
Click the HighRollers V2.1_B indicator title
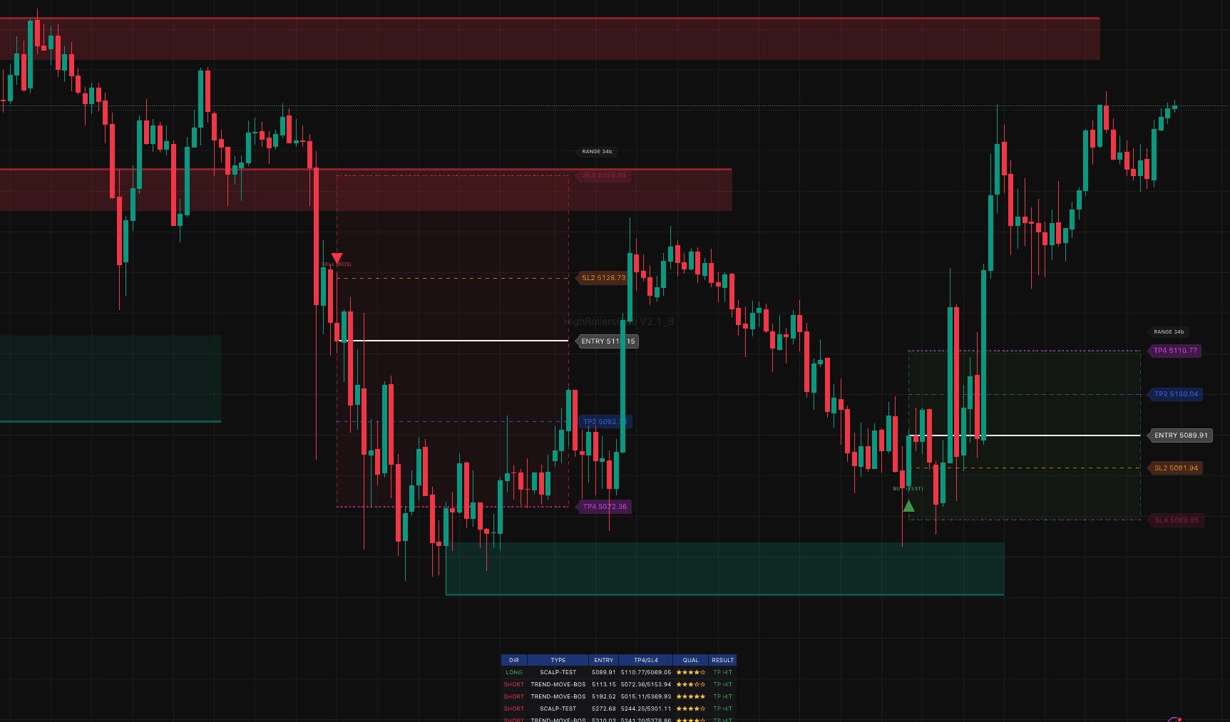point(618,321)
